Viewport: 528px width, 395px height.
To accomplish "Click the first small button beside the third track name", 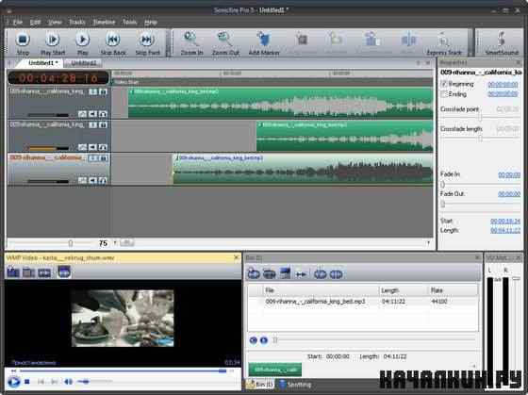I will 93,158.
